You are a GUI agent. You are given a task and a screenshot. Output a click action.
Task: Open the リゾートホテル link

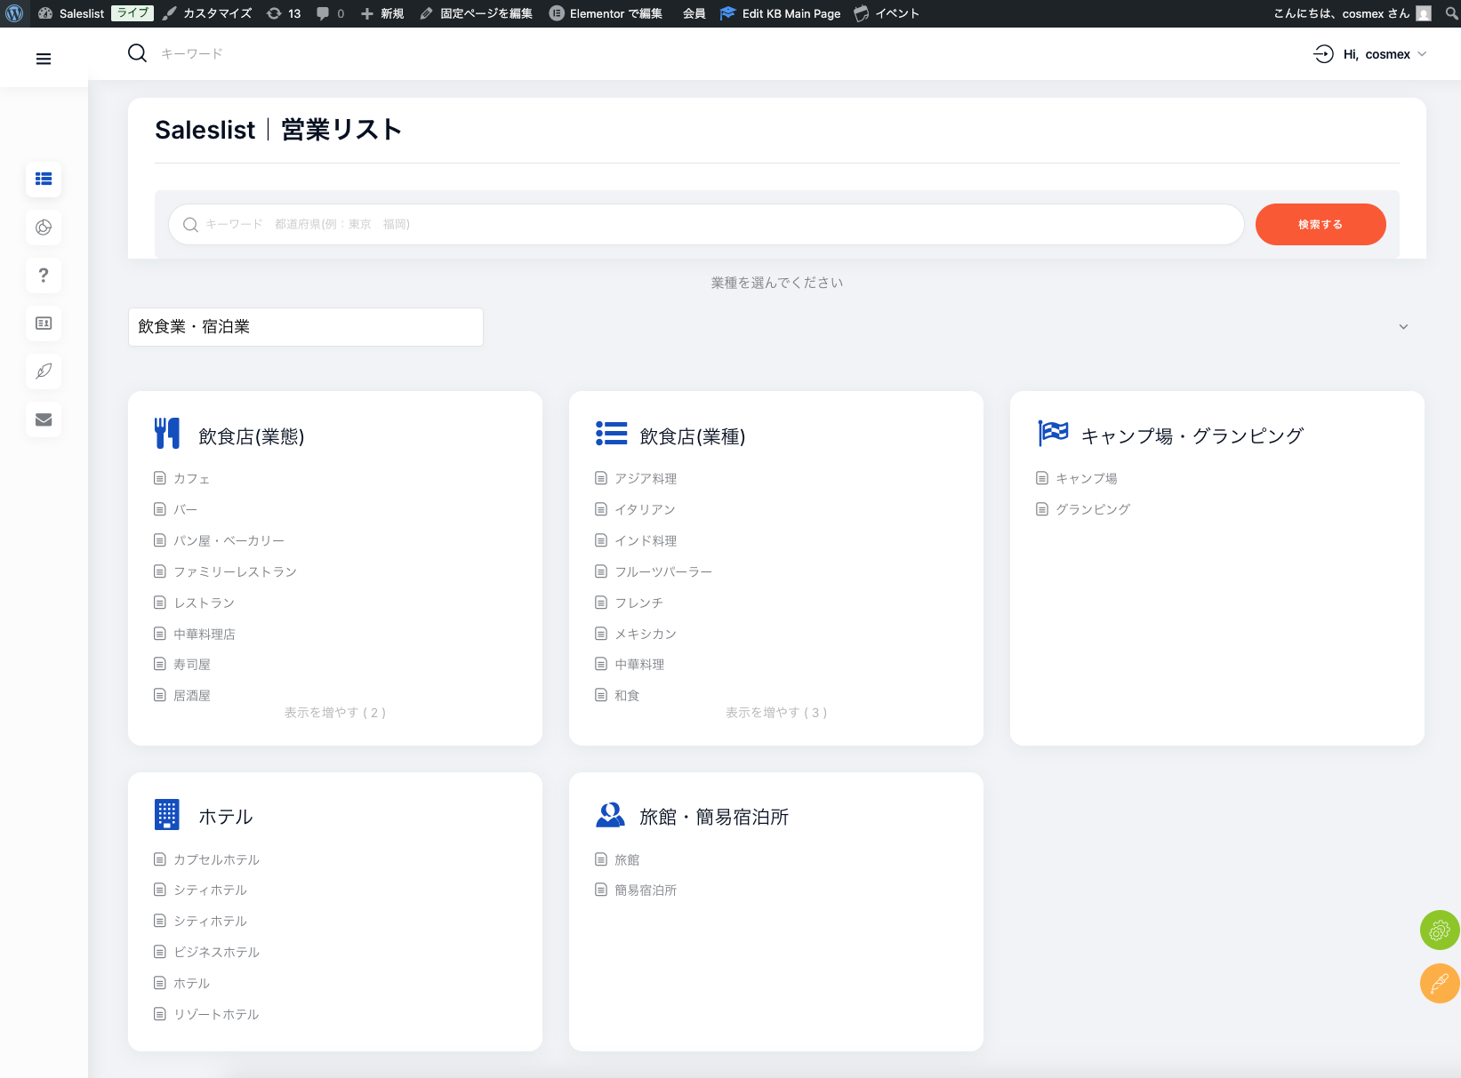click(x=216, y=1014)
